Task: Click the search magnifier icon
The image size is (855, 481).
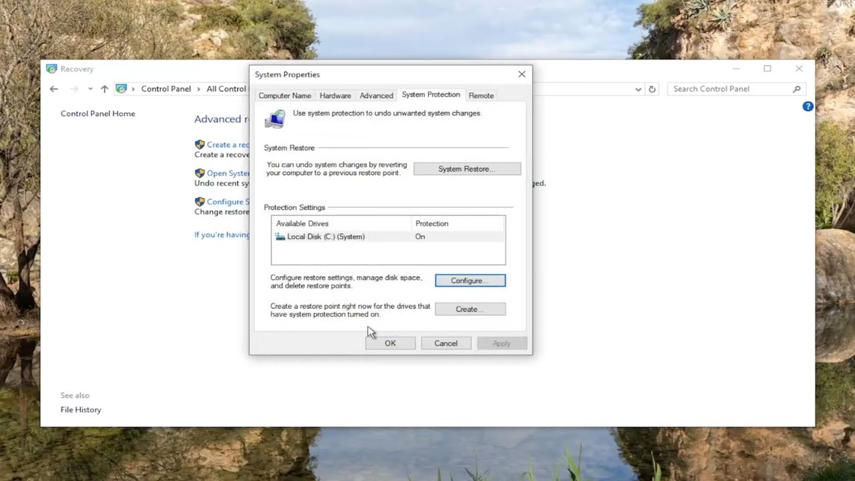Action: tap(796, 89)
